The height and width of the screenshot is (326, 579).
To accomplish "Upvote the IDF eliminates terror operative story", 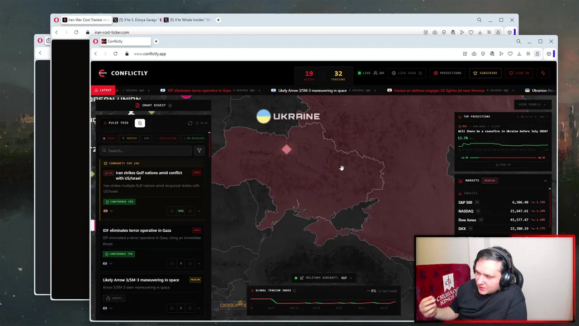I will point(171,264).
